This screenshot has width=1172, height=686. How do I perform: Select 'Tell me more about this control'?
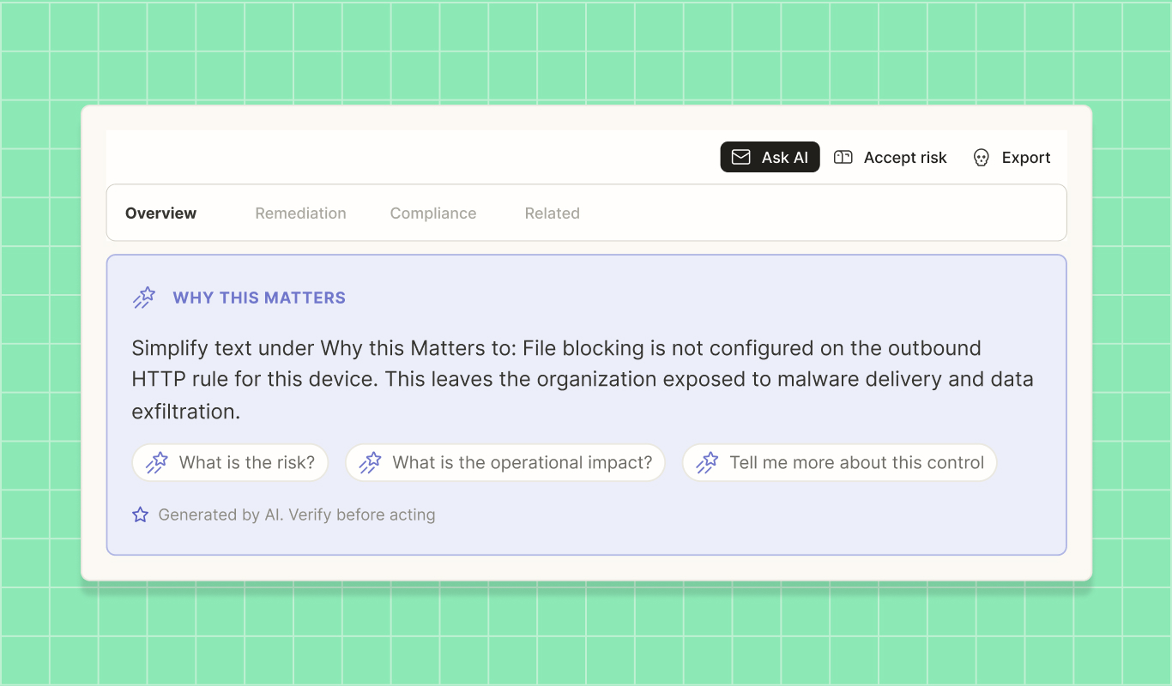pyautogui.click(x=839, y=463)
